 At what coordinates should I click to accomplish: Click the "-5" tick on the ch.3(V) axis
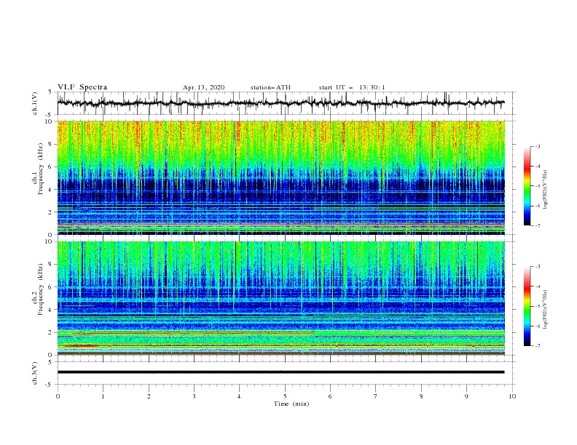coord(50,385)
